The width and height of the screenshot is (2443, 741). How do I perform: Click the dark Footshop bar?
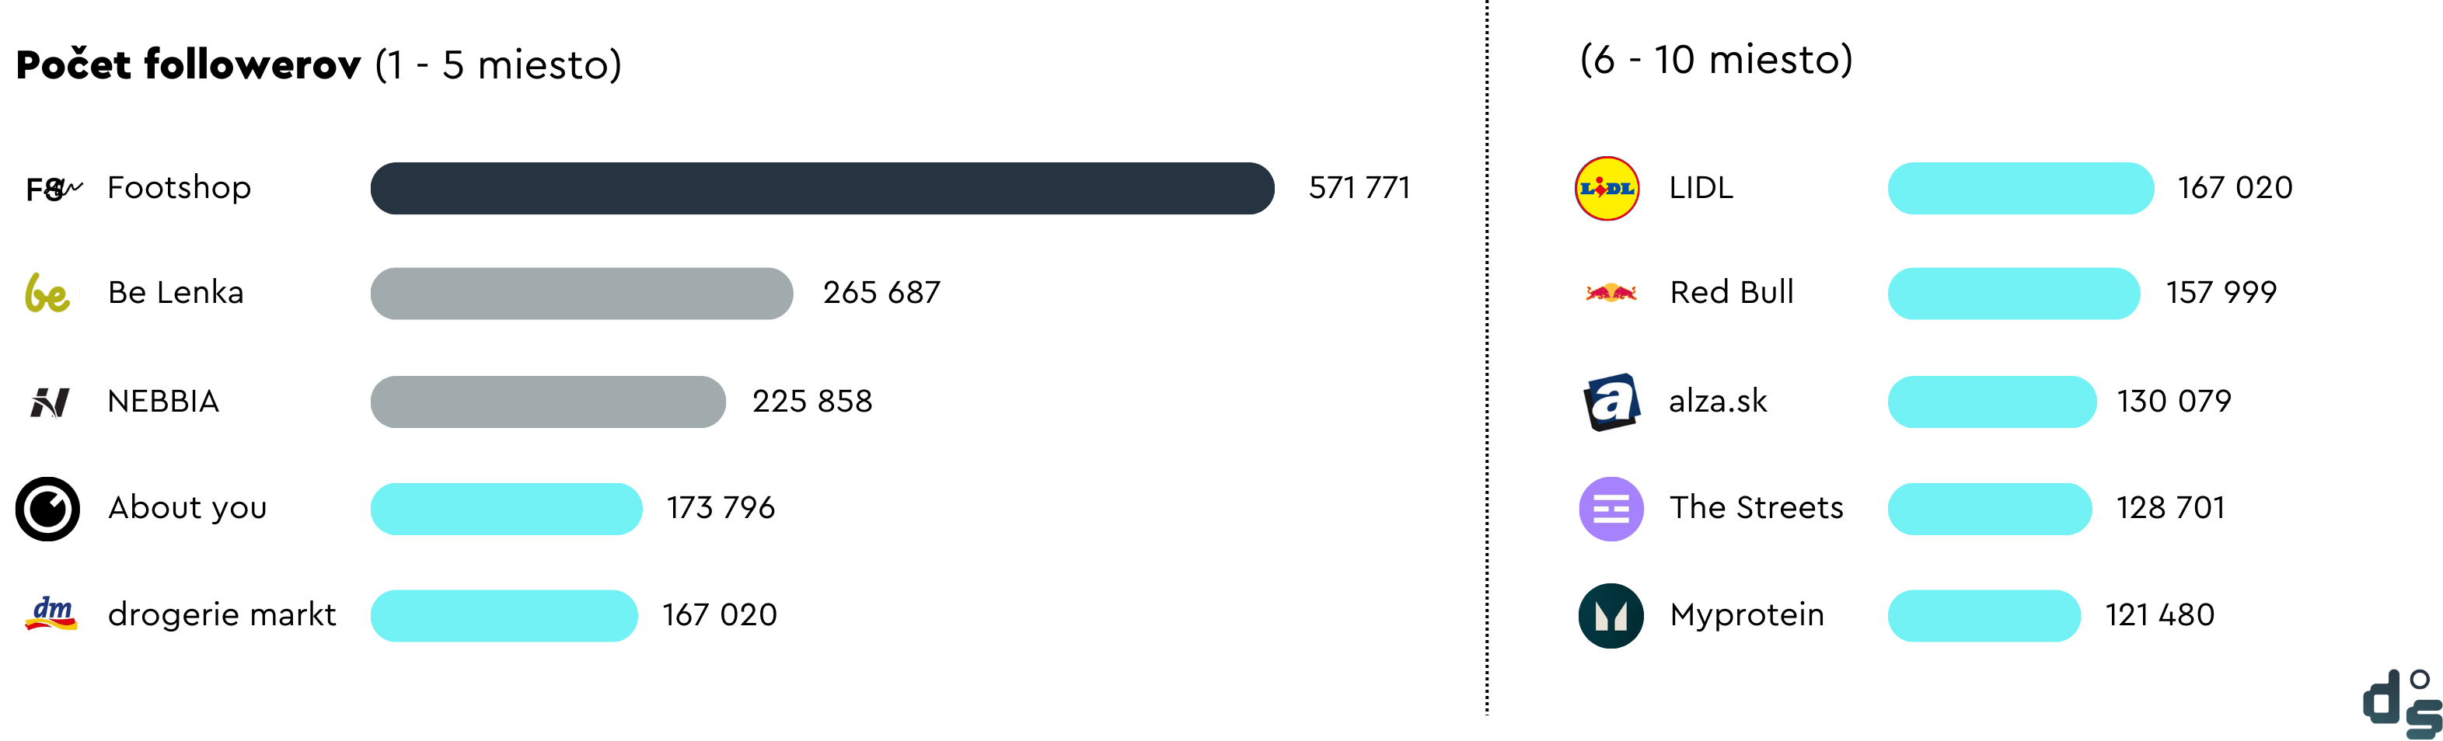tap(822, 189)
